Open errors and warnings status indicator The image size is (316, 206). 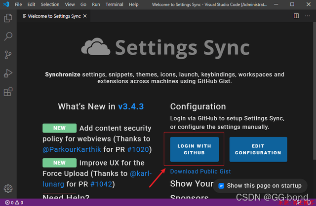(x=14, y=203)
